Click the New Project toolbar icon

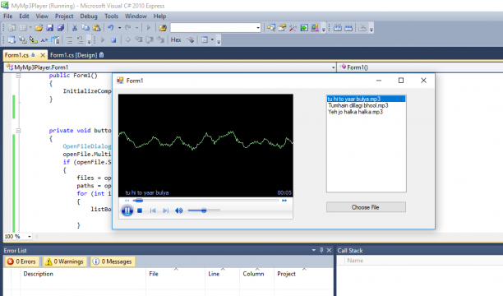coord(12,28)
